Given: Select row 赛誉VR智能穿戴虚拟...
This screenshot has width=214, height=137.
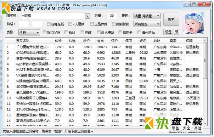Looking at the screenshot, I should point(104,58).
